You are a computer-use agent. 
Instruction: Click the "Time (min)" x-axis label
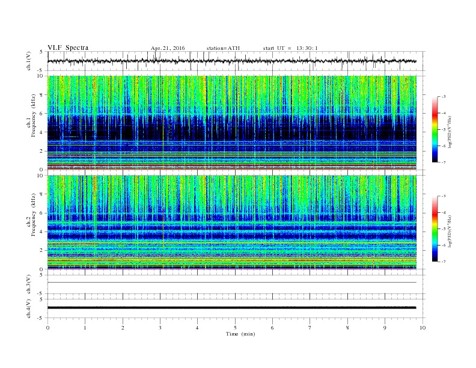(x=240, y=334)
